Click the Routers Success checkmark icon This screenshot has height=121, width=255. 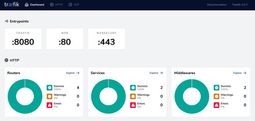click(49, 88)
